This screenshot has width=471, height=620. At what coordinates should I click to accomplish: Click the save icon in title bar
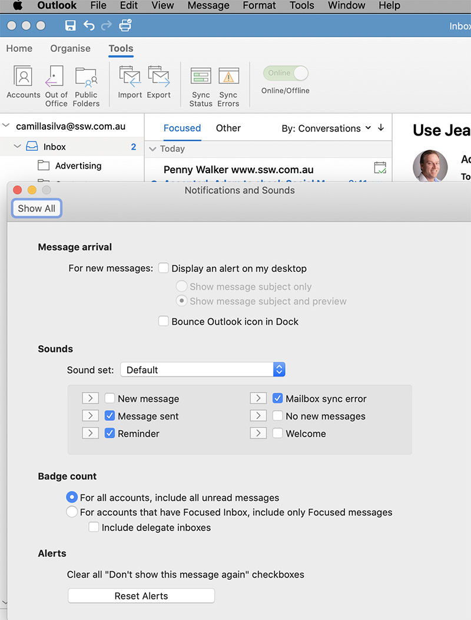pos(70,25)
